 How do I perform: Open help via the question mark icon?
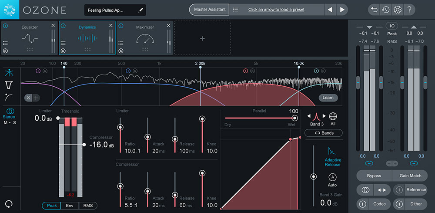(409, 9)
